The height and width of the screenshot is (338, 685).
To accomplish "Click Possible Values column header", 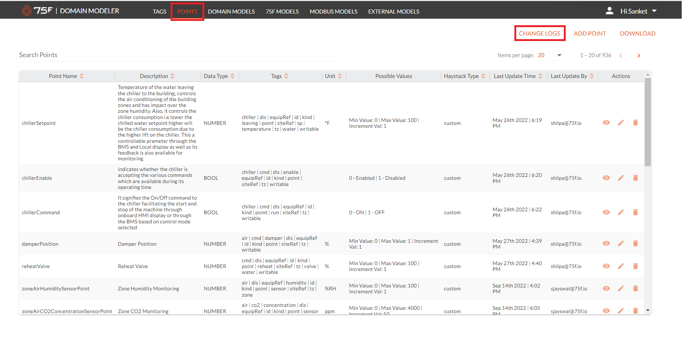I will click(394, 76).
